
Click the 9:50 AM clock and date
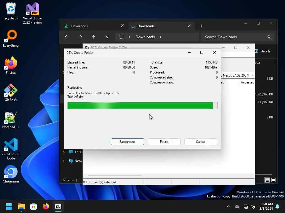coord(266,206)
